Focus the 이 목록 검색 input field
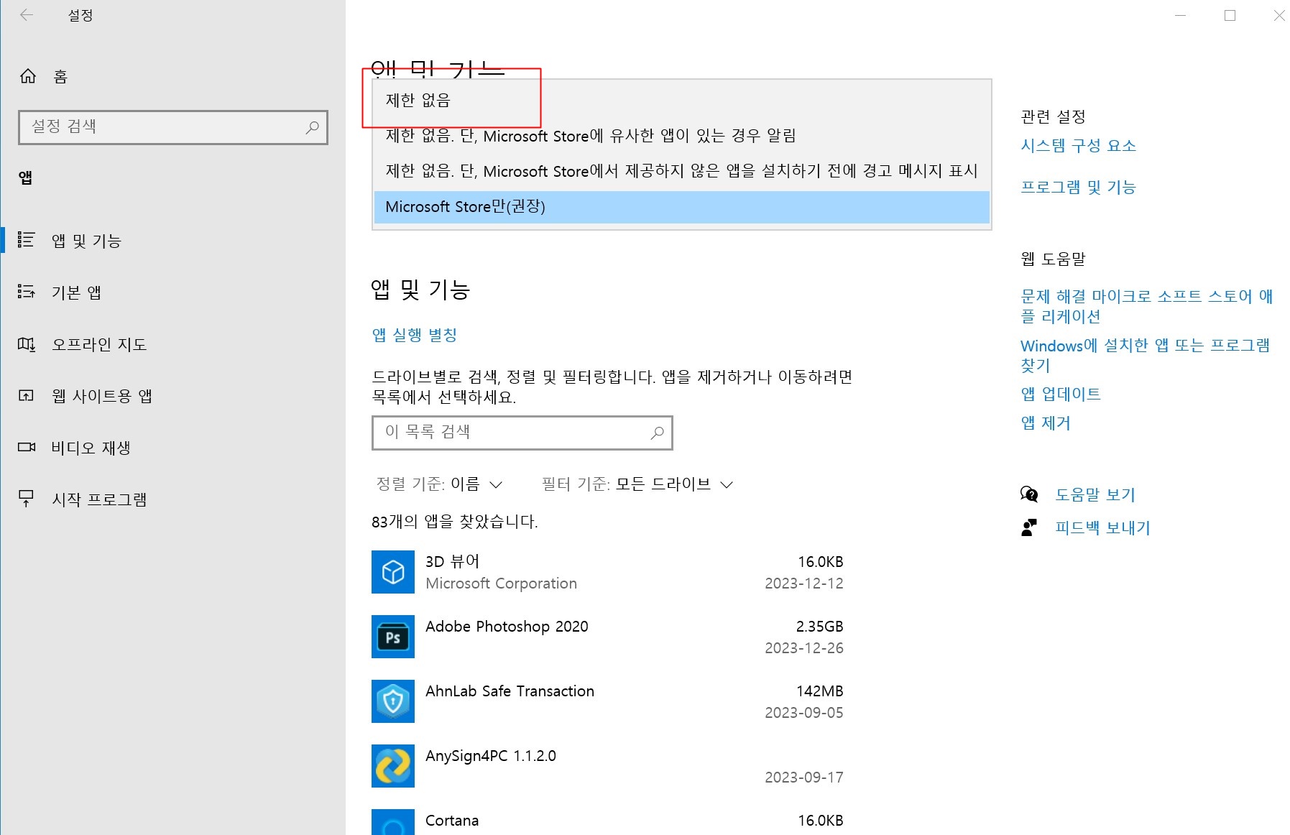The width and height of the screenshot is (1290, 835). point(522,433)
